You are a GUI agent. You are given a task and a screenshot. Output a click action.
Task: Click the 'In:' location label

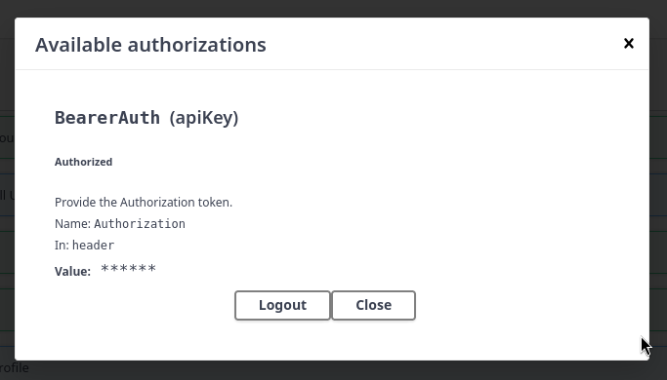62,245
